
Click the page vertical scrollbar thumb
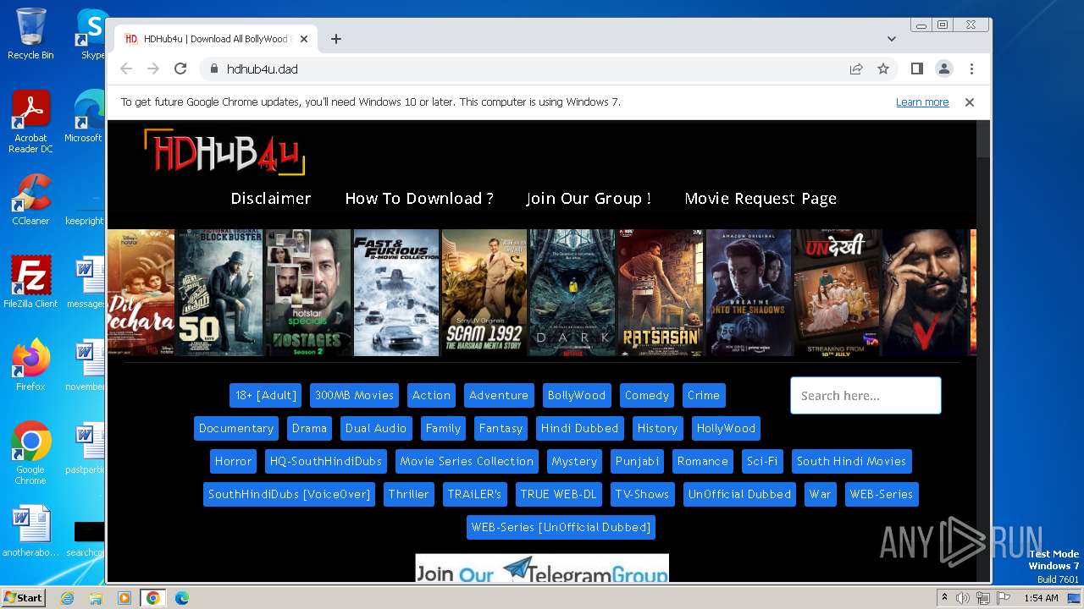click(983, 139)
